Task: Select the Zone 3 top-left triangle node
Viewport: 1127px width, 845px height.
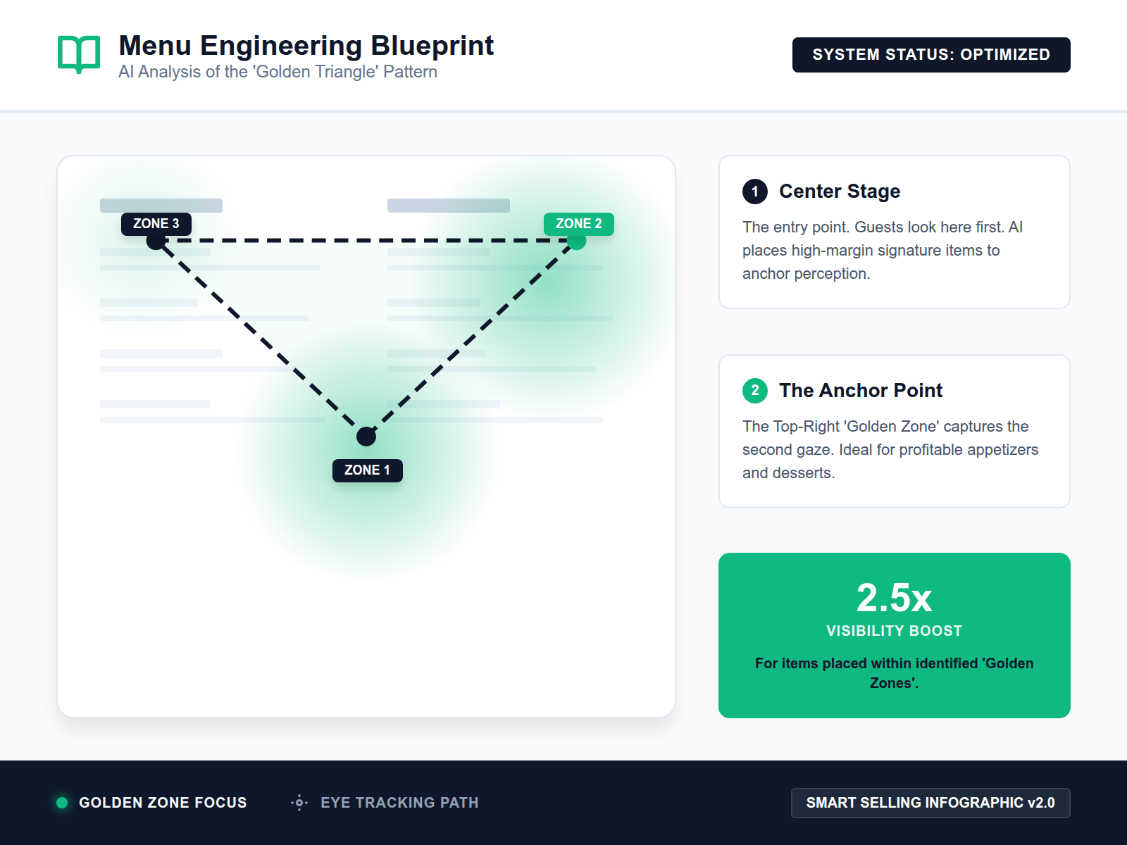Action: pos(156,242)
